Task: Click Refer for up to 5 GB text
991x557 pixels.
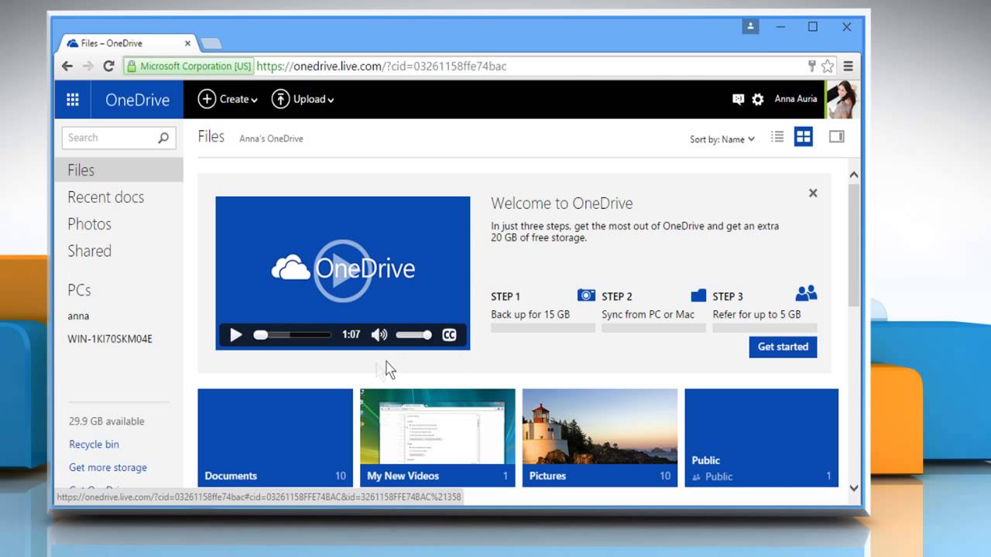Action: 756,315
